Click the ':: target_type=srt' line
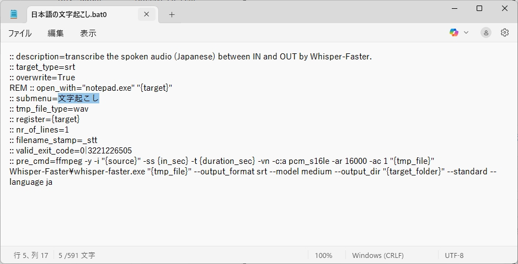Image resolution: width=518 pixels, height=264 pixels. click(42, 67)
